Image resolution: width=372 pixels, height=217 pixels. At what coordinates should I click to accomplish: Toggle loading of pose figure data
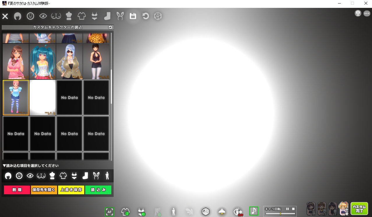click(107, 176)
